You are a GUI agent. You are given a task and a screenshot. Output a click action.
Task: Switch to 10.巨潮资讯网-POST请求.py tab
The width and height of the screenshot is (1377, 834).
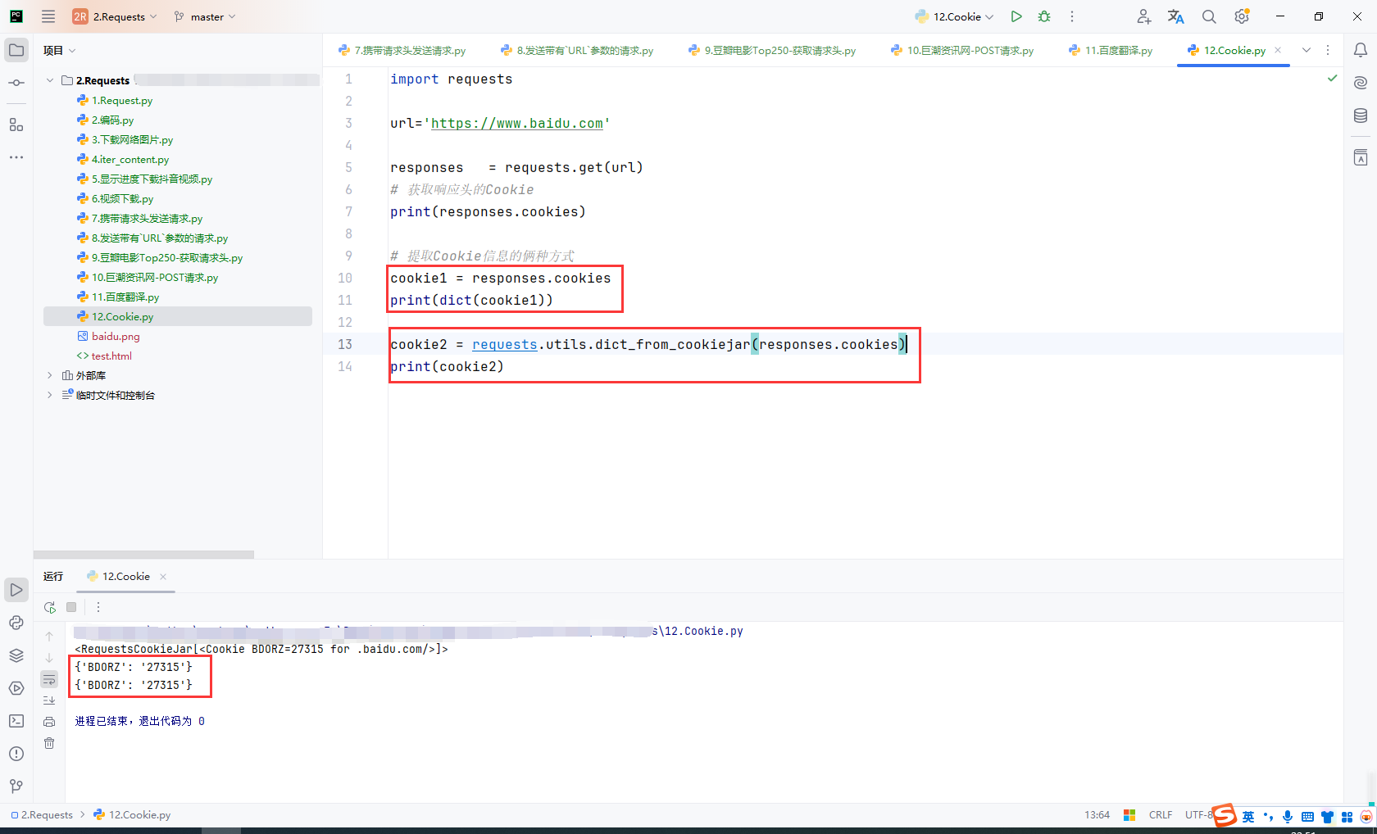click(962, 50)
